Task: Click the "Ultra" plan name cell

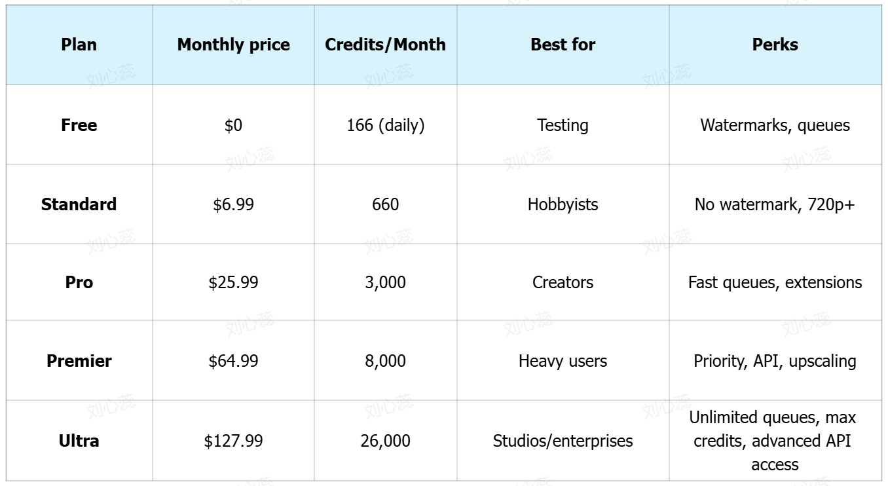Action: pos(79,441)
